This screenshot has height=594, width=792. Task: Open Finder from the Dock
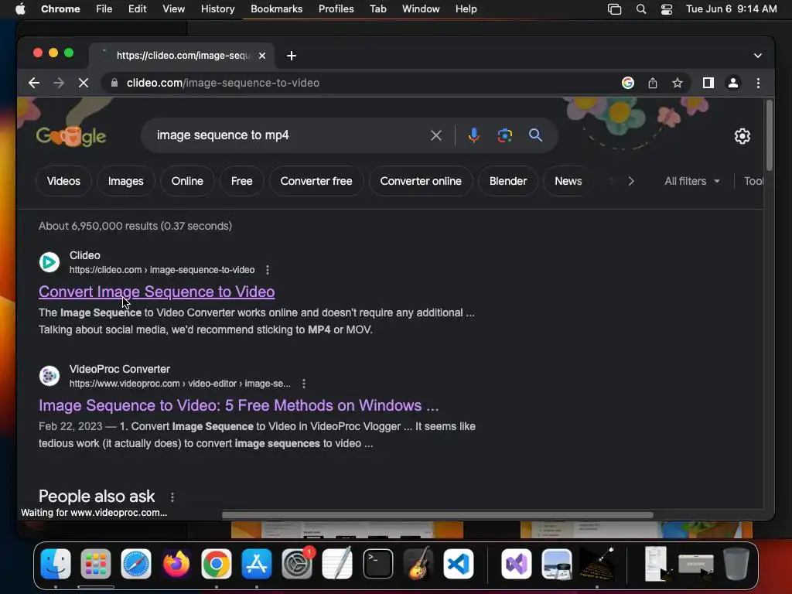[56, 564]
